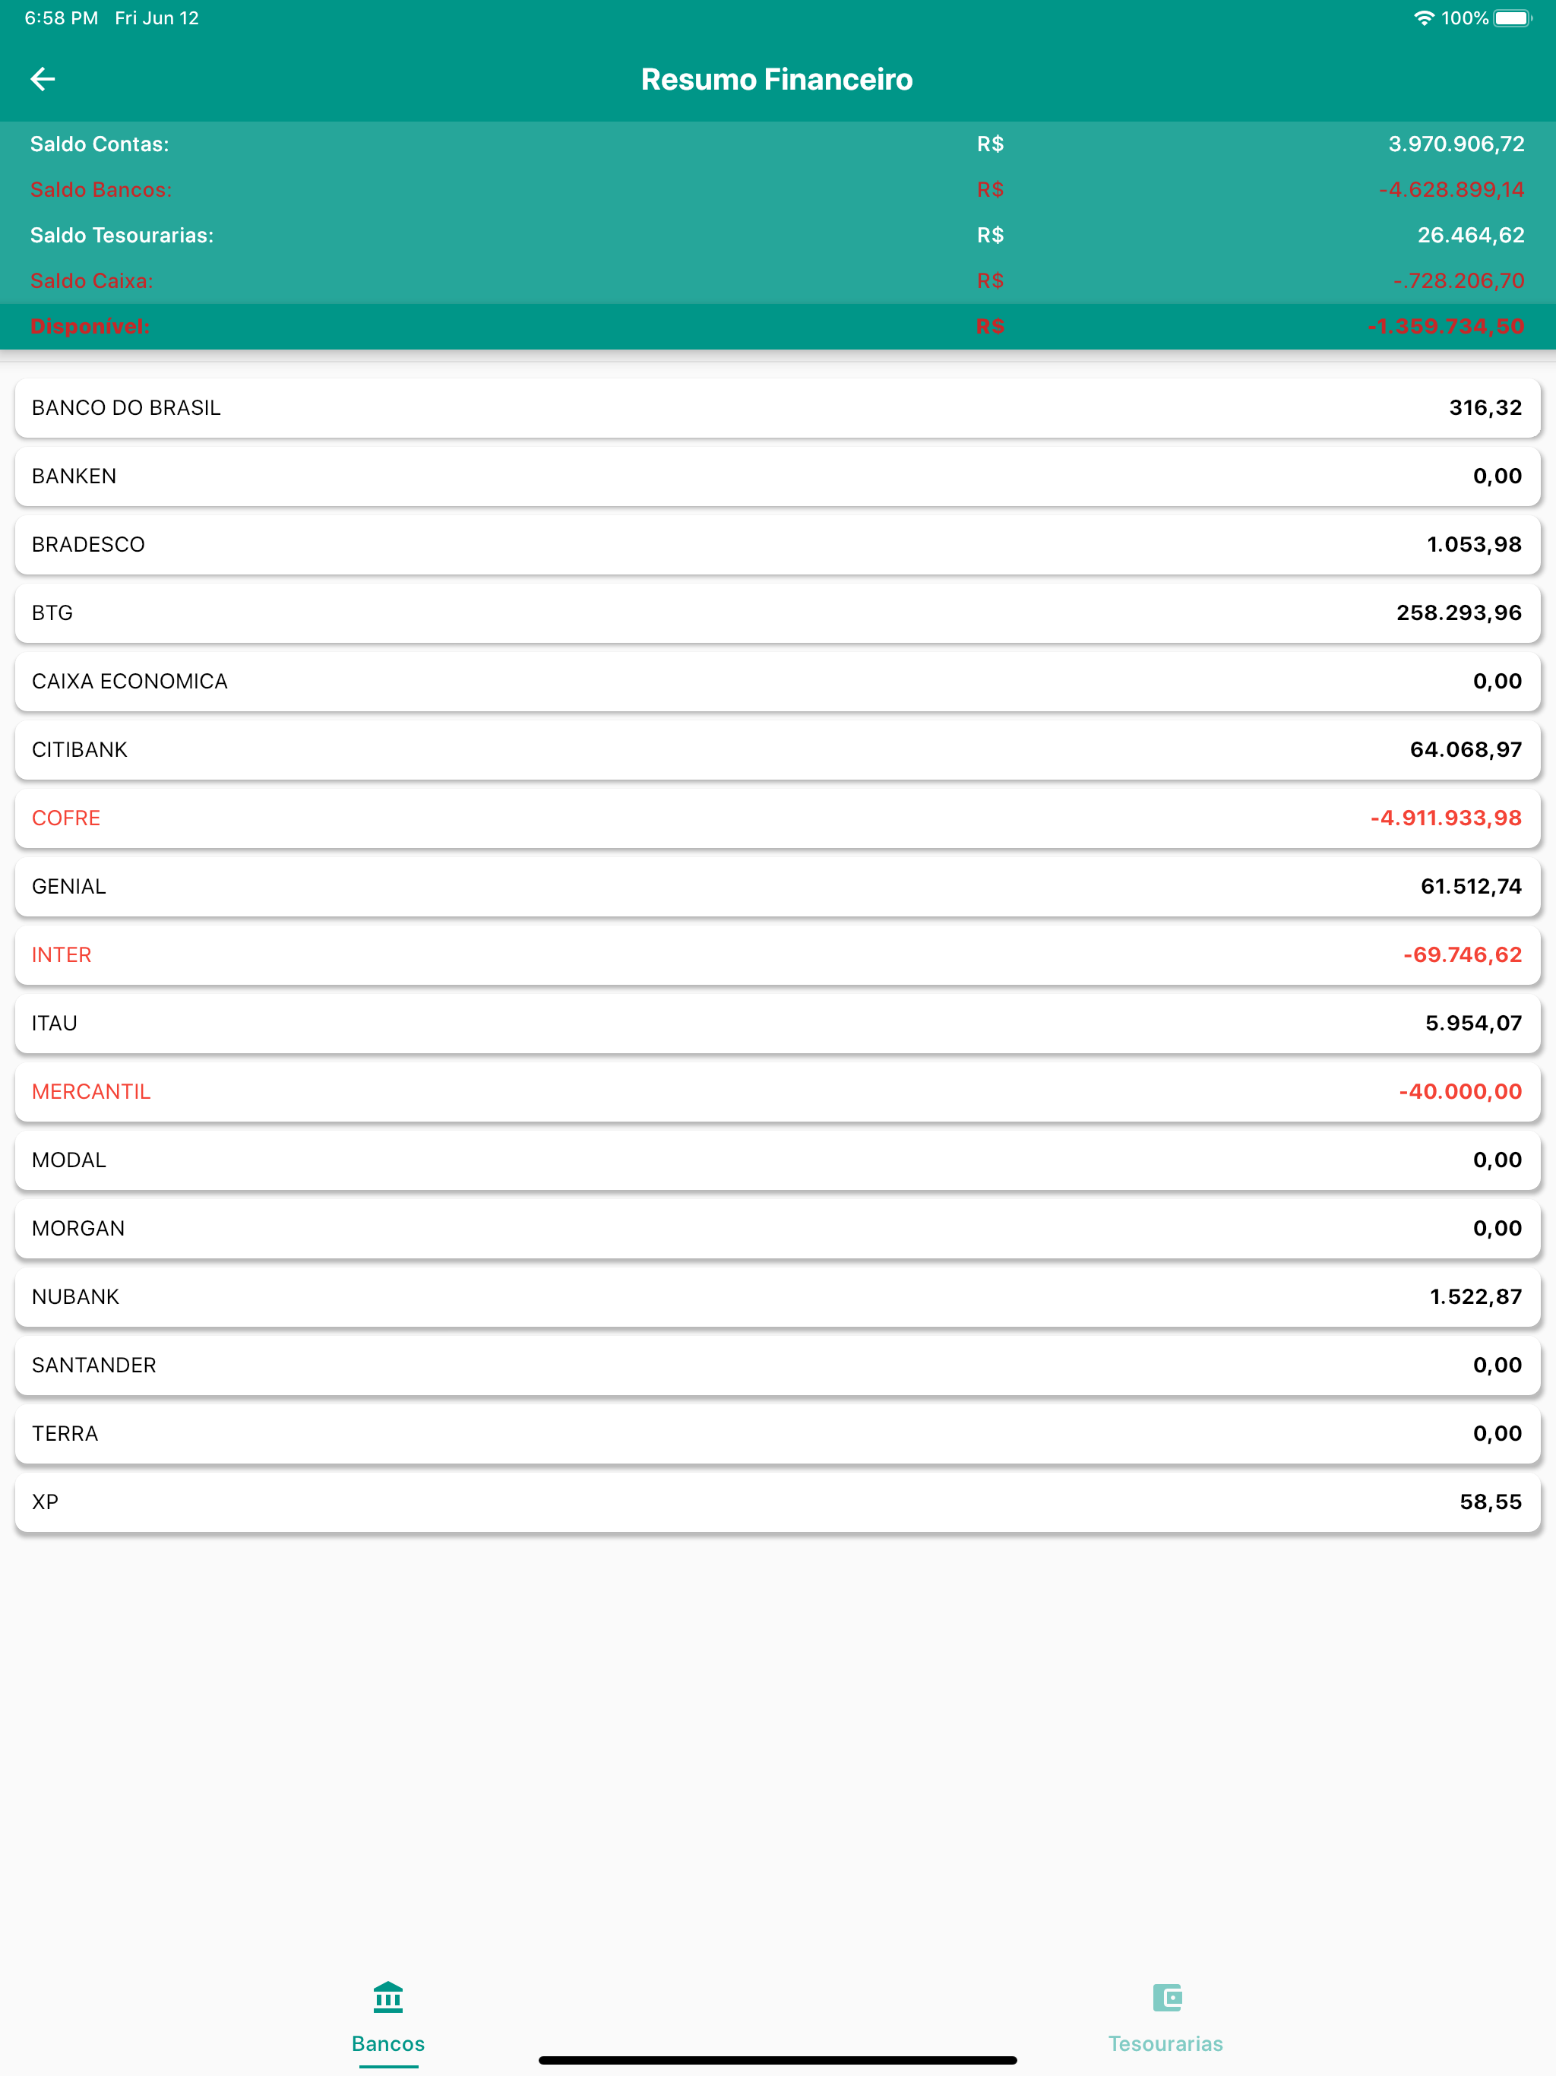Click the Saldo Tesourarias label
This screenshot has height=2076, width=1556.
point(122,236)
